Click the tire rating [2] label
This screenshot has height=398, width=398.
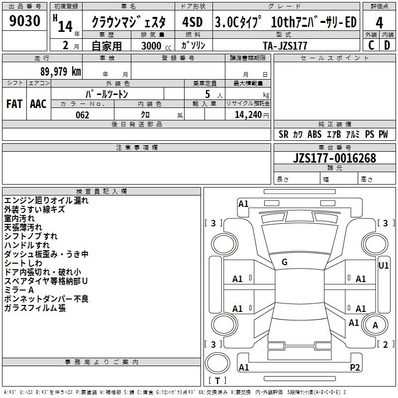coord(386,344)
